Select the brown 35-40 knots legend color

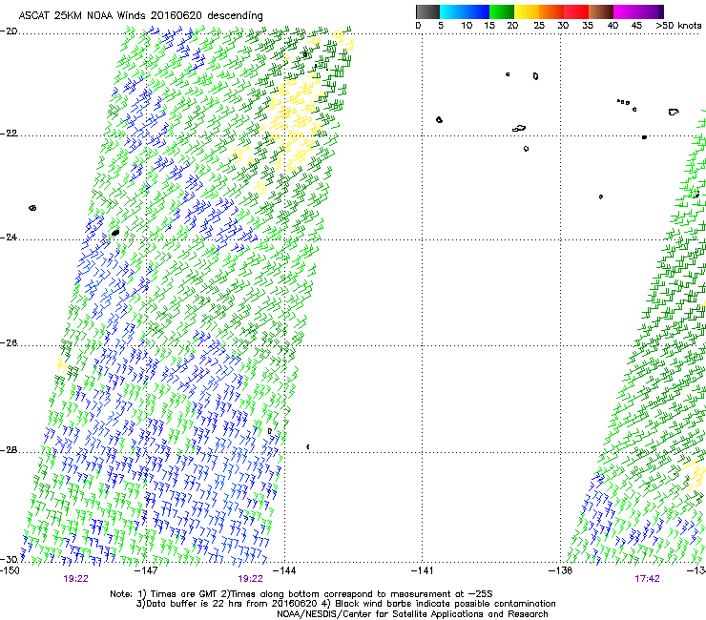[x=601, y=11]
